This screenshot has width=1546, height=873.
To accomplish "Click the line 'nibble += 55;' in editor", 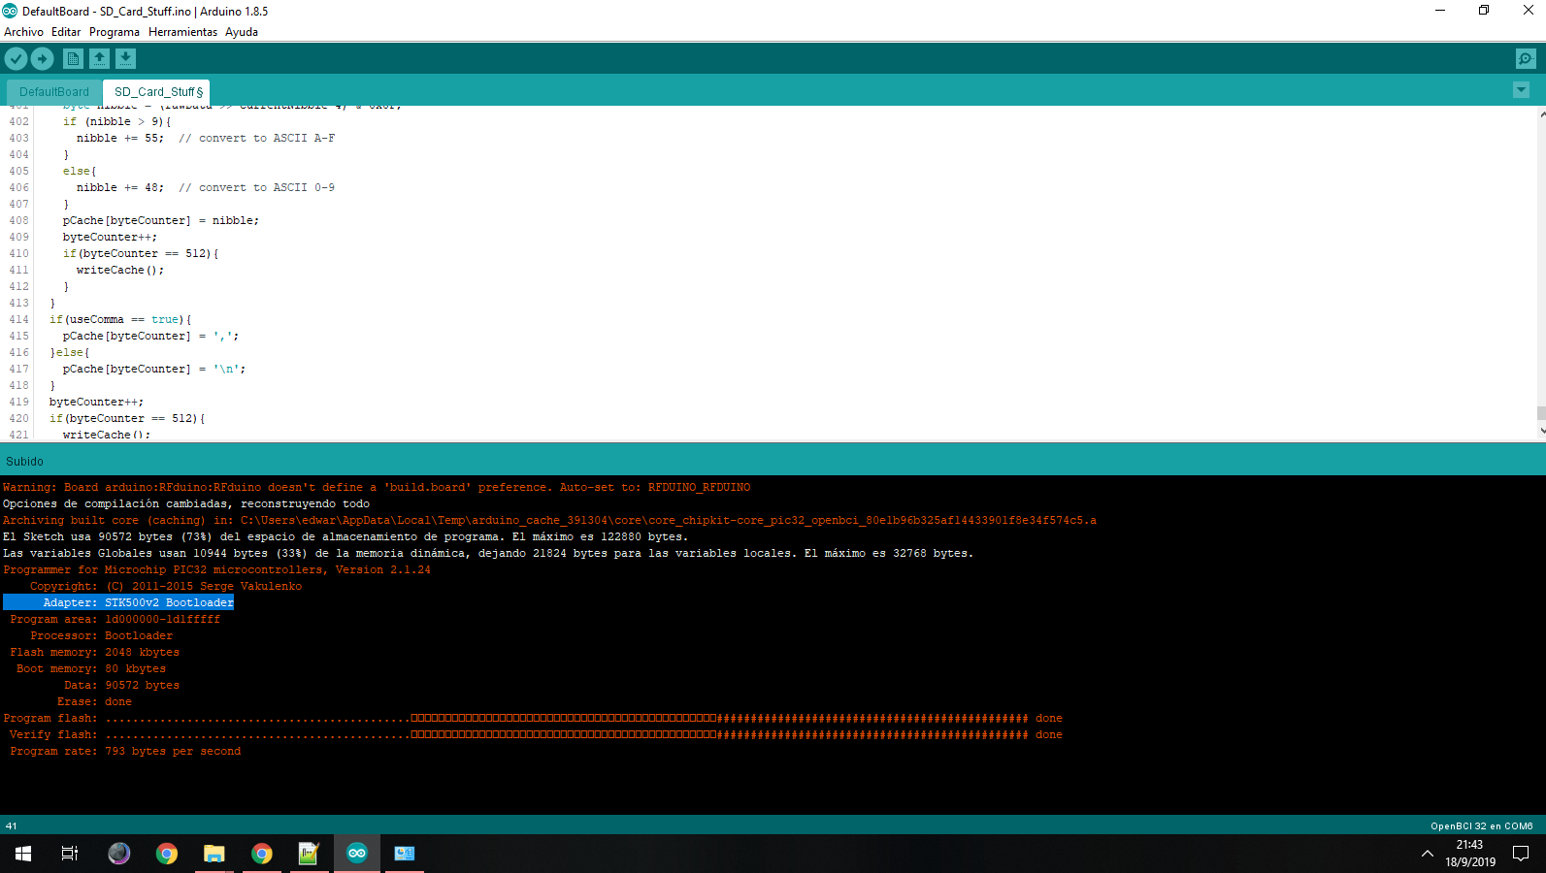I will 120,138.
